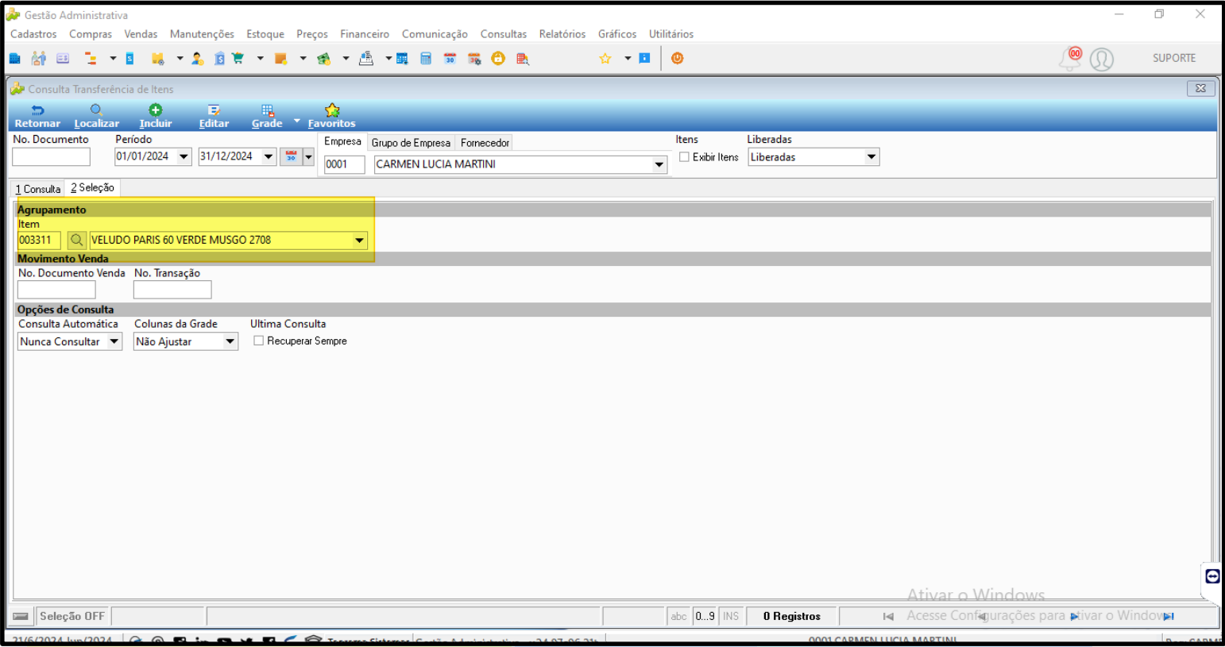The height and width of the screenshot is (647, 1225).
Task: Click the ID card toolbar icon
Action: 63,59
